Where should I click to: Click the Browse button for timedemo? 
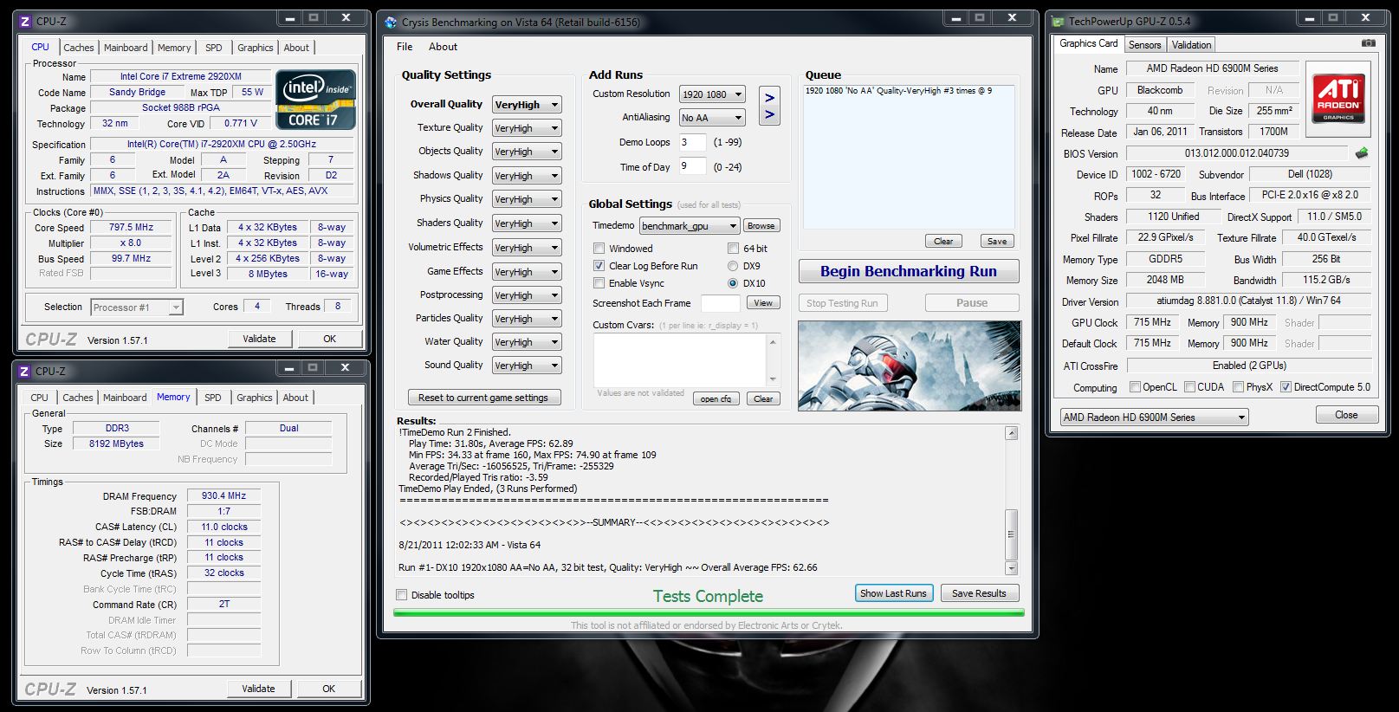click(x=761, y=226)
